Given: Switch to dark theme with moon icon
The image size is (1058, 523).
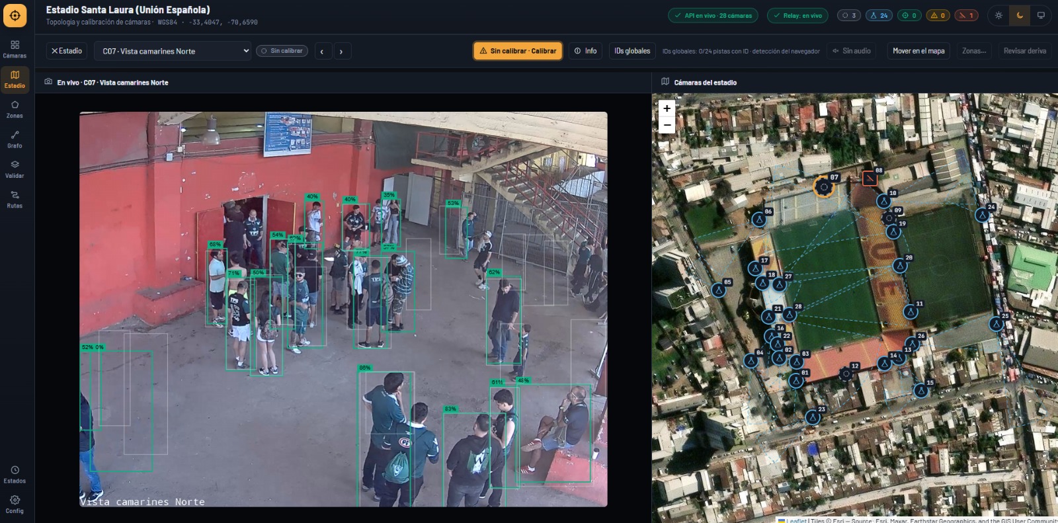Looking at the screenshot, I should [x=1020, y=15].
